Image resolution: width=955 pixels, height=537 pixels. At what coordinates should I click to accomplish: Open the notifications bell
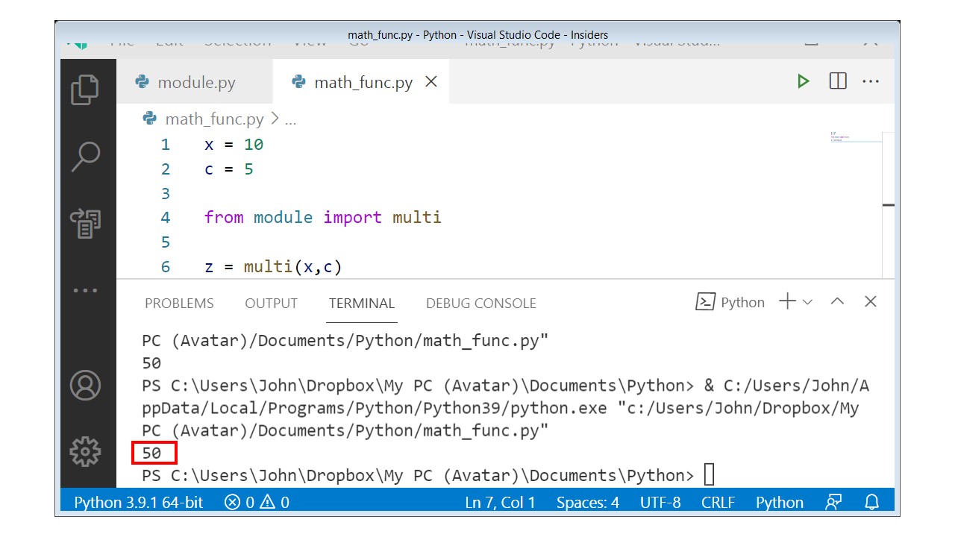[x=871, y=502]
